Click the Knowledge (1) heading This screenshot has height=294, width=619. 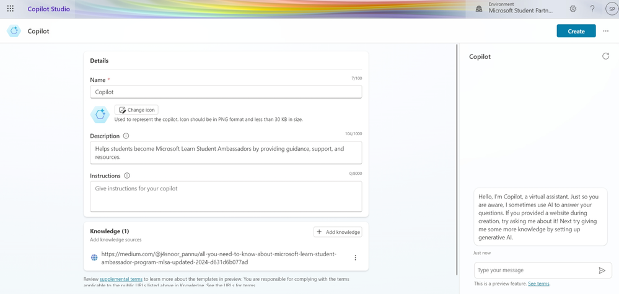coord(109,231)
